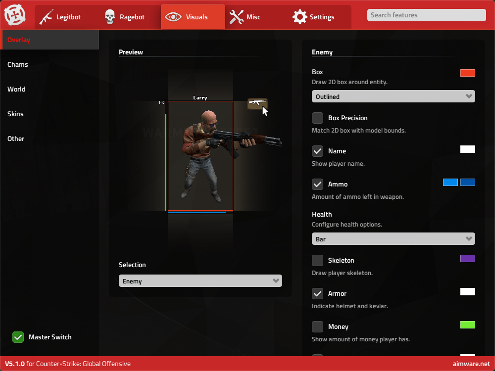Click the red Box color swatch

(x=468, y=73)
